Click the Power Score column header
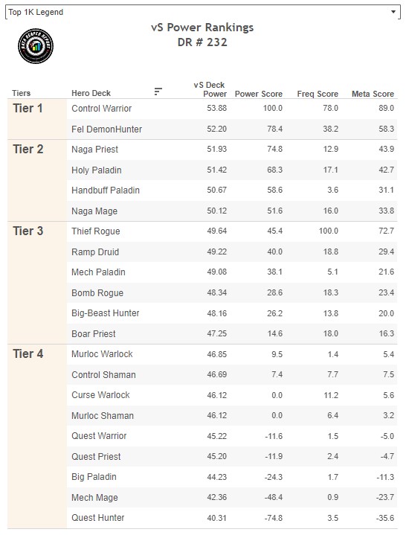The width and height of the screenshot is (409, 535). pos(259,94)
